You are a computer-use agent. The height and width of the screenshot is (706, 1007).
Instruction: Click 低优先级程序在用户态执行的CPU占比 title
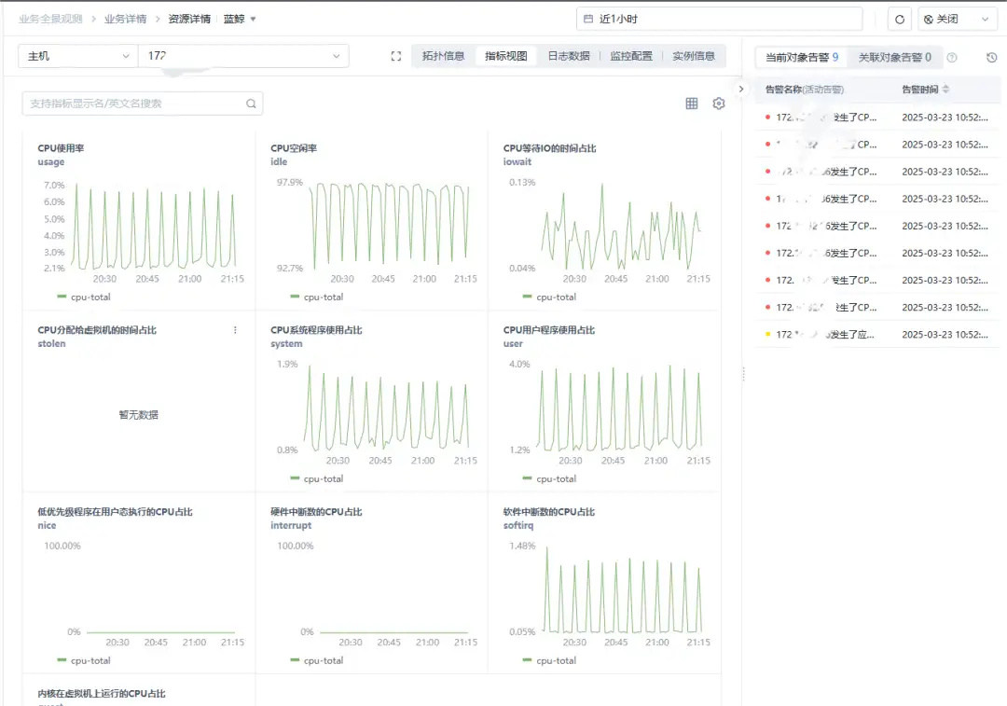[x=115, y=512]
